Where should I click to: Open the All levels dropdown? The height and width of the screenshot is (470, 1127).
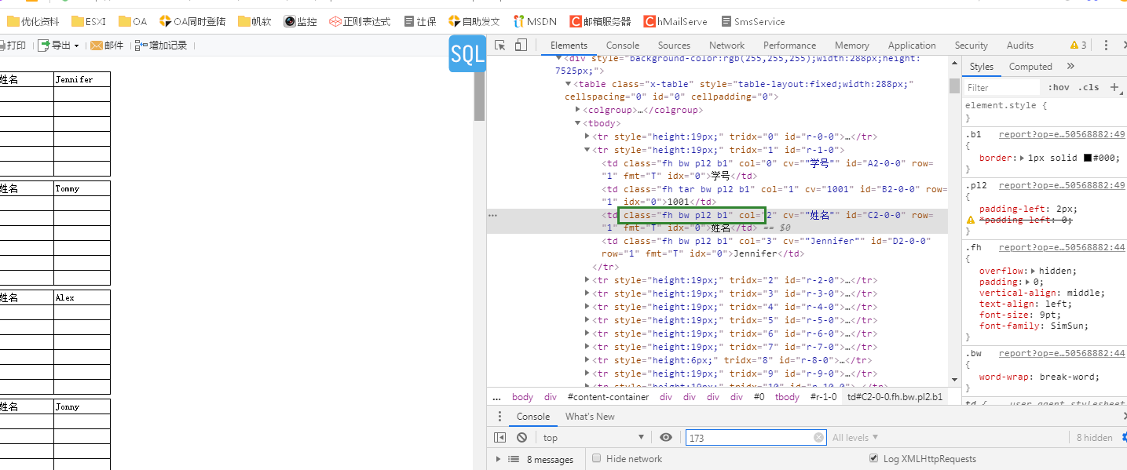pos(855,438)
